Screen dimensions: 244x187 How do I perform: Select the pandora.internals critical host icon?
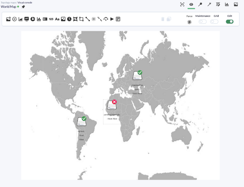112,104
